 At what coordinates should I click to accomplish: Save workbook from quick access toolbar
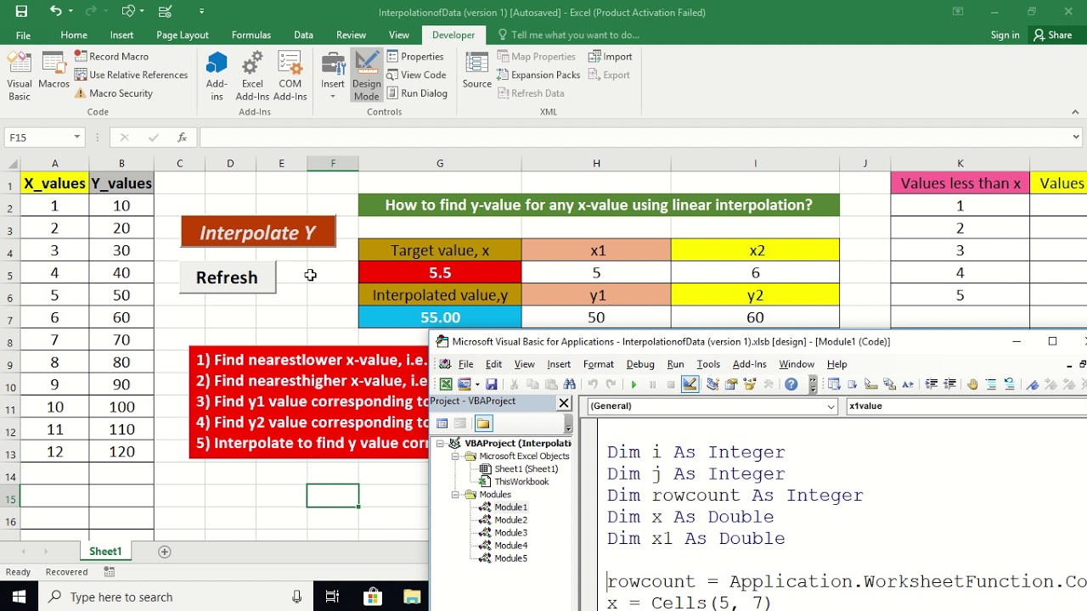21,11
